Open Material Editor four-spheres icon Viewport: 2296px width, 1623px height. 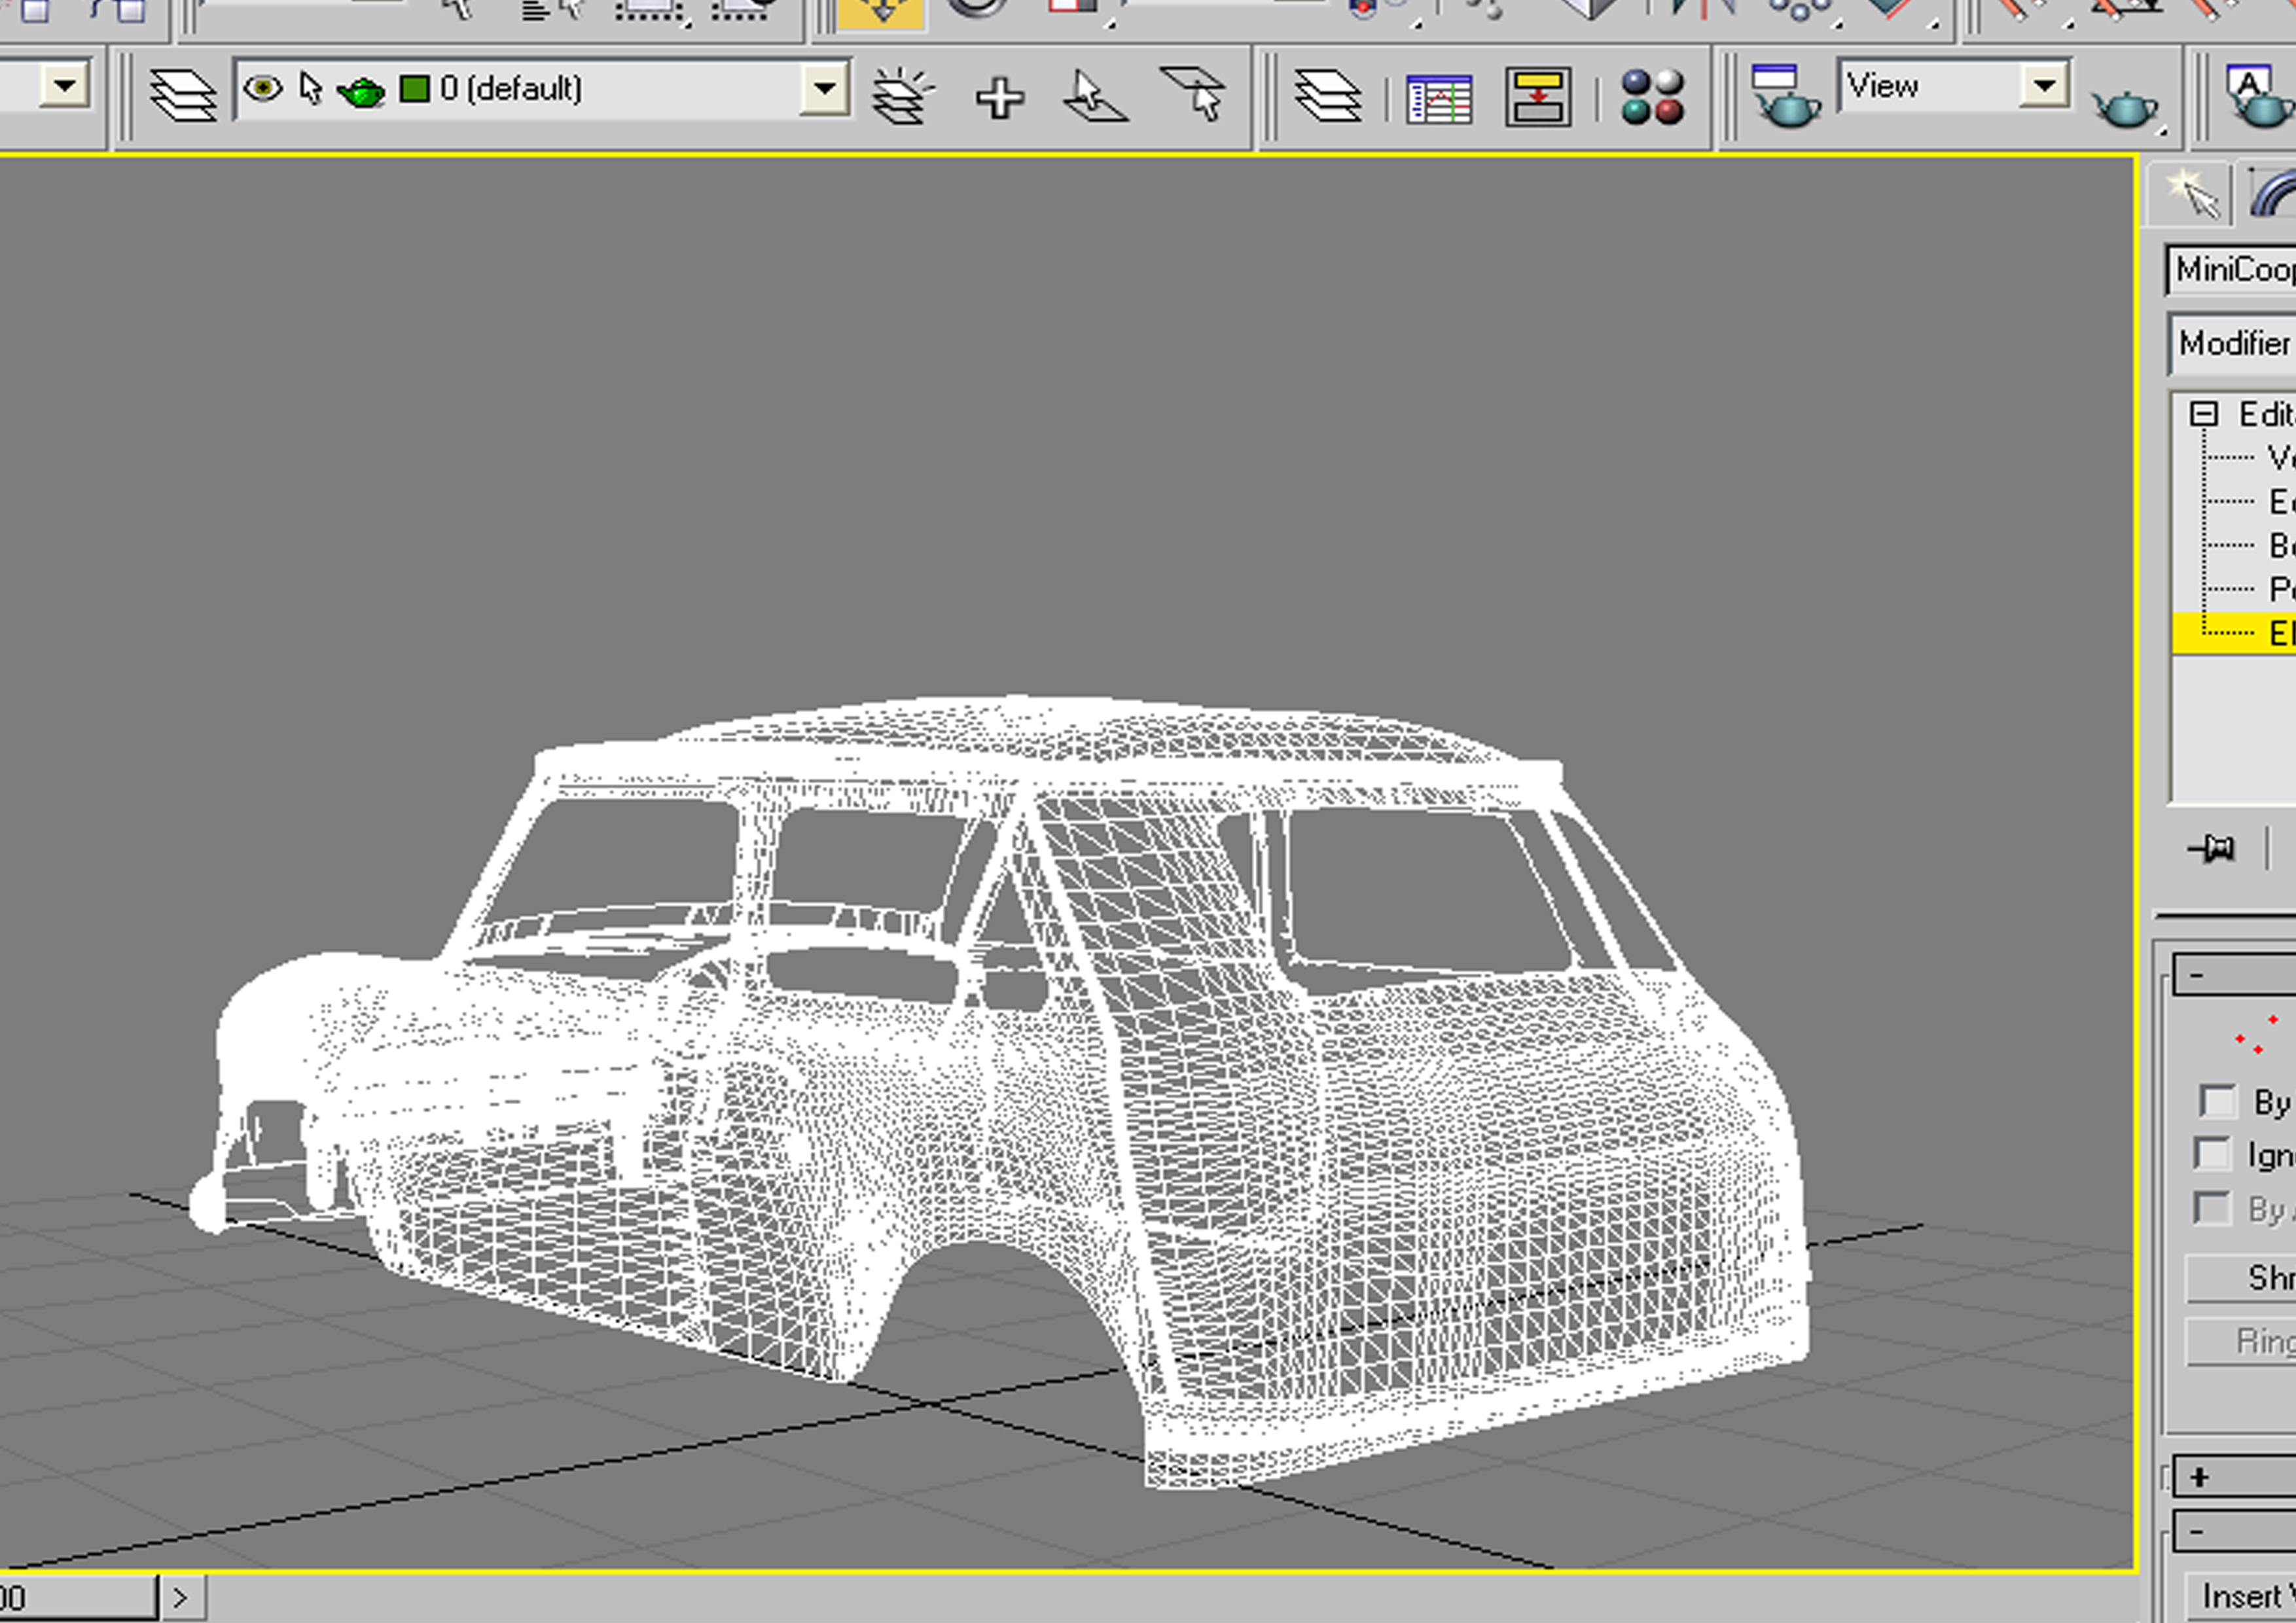tap(1652, 97)
